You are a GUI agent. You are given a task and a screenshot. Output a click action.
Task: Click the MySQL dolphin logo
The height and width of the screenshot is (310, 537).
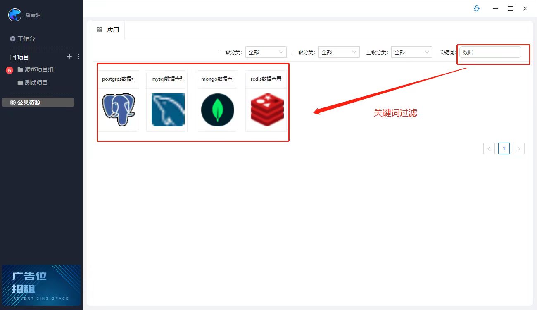[168, 110]
